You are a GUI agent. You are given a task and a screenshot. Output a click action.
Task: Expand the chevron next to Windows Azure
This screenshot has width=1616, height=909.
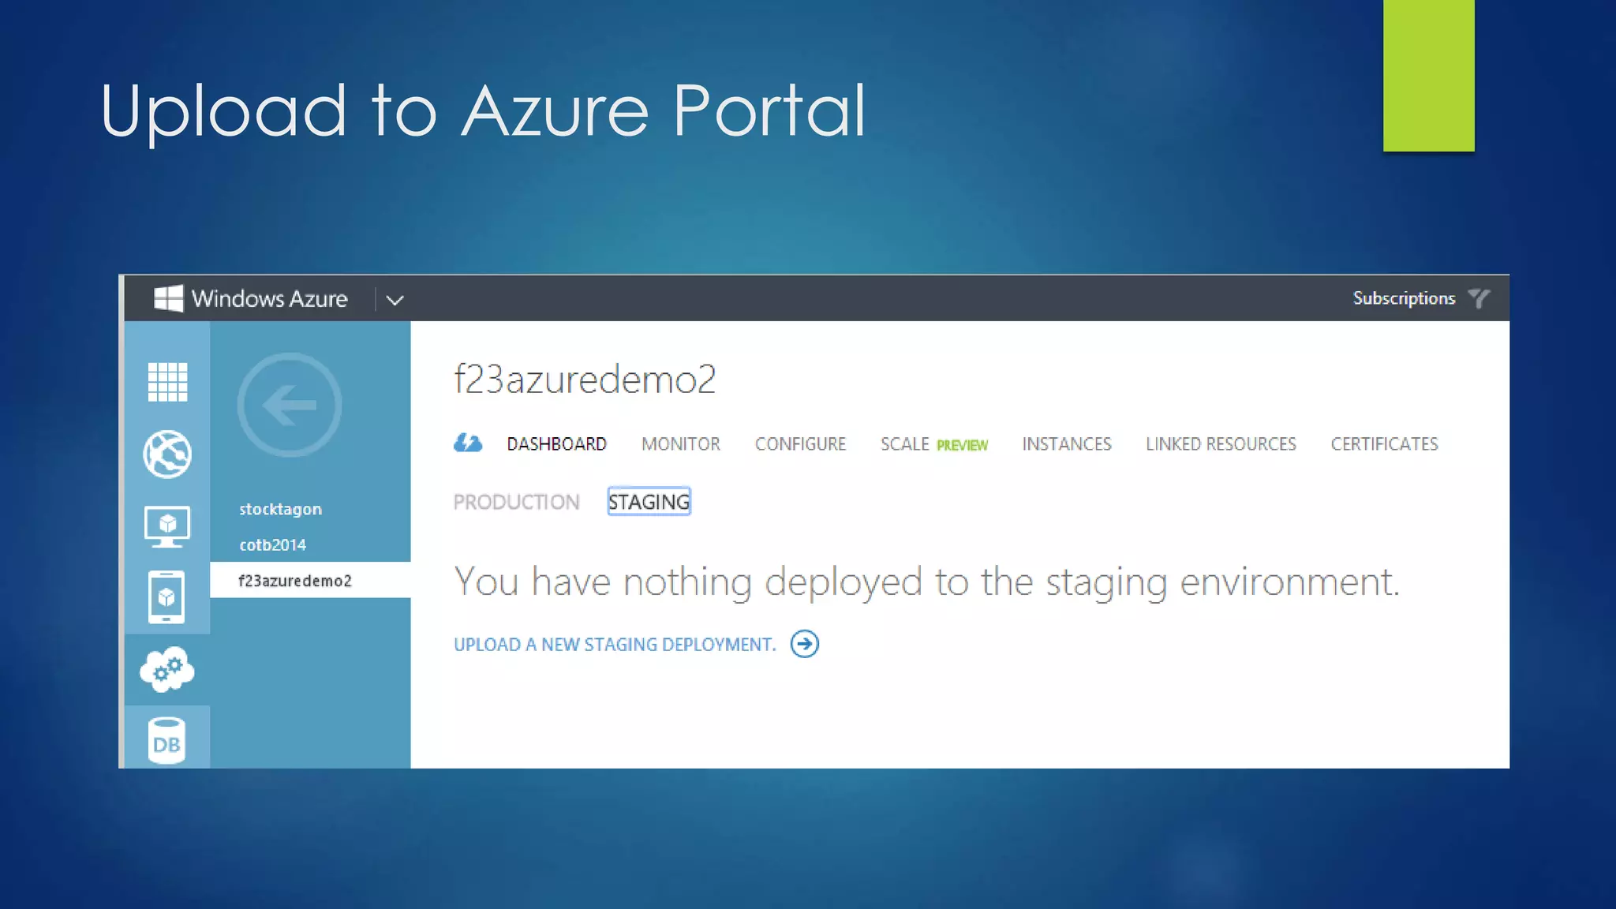tap(395, 300)
